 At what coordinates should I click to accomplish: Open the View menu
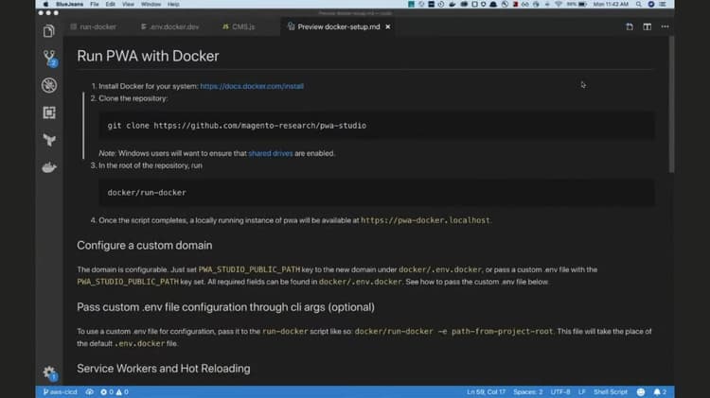click(x=128, y=4)
